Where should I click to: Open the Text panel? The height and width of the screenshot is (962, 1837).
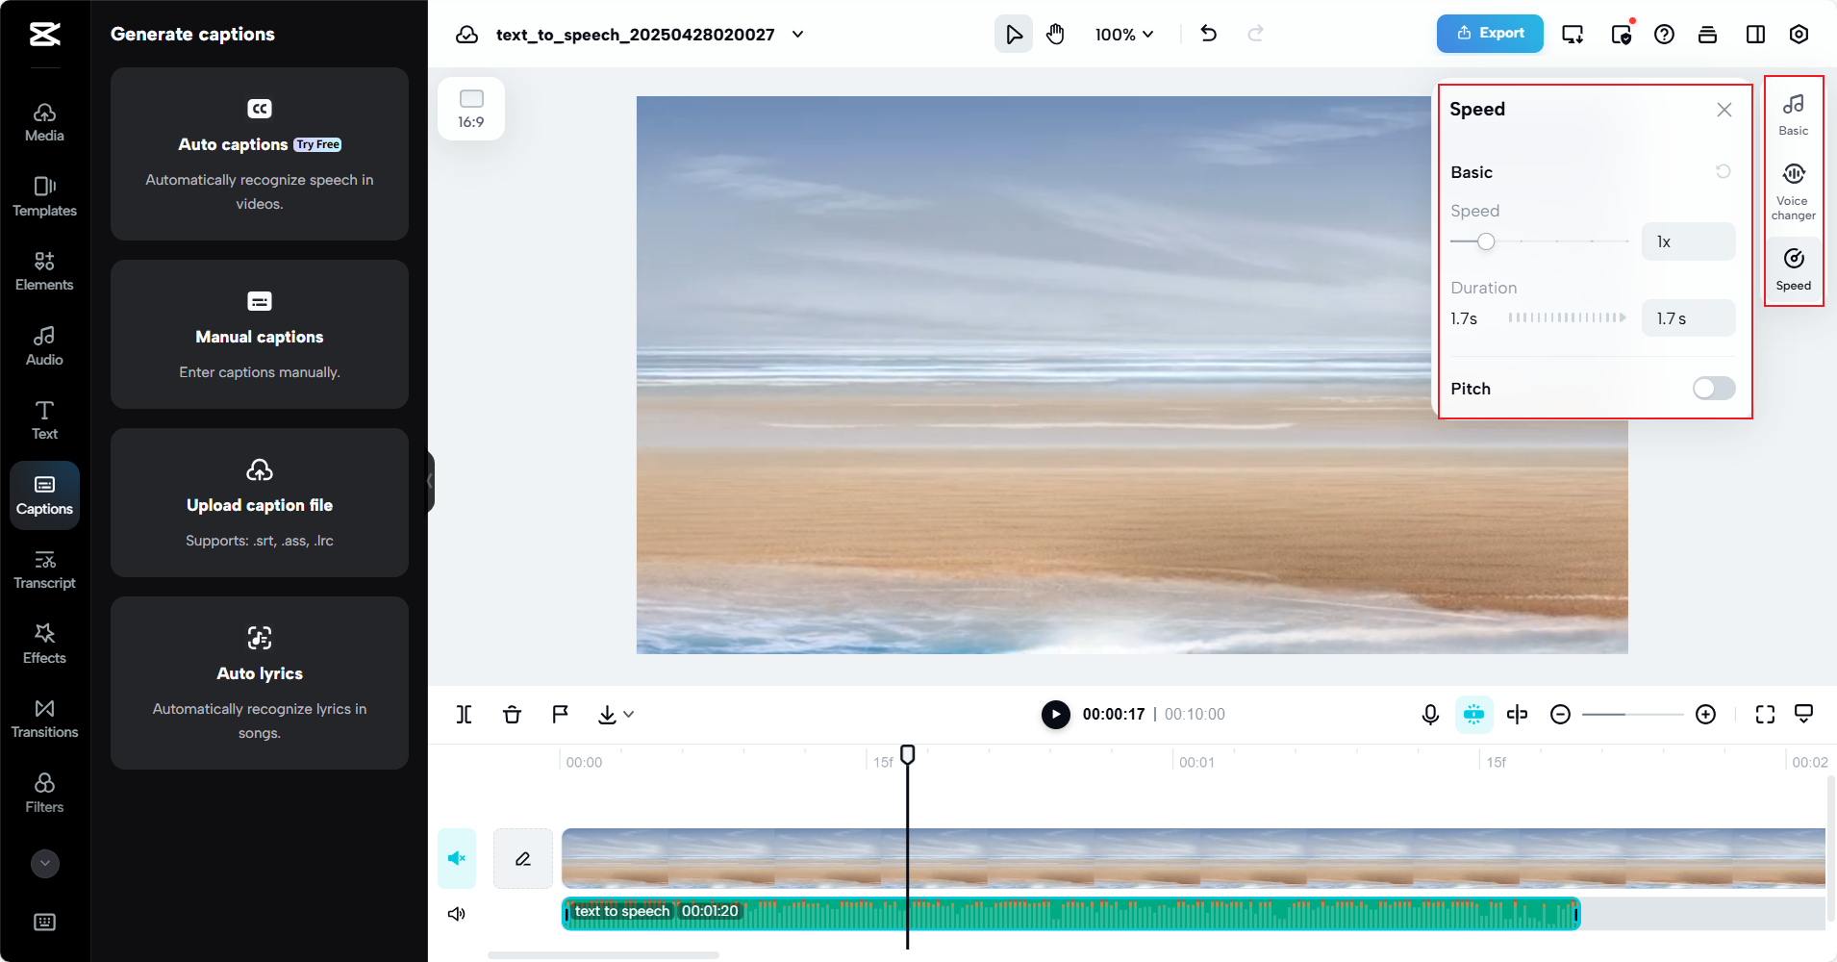[44, 420]
